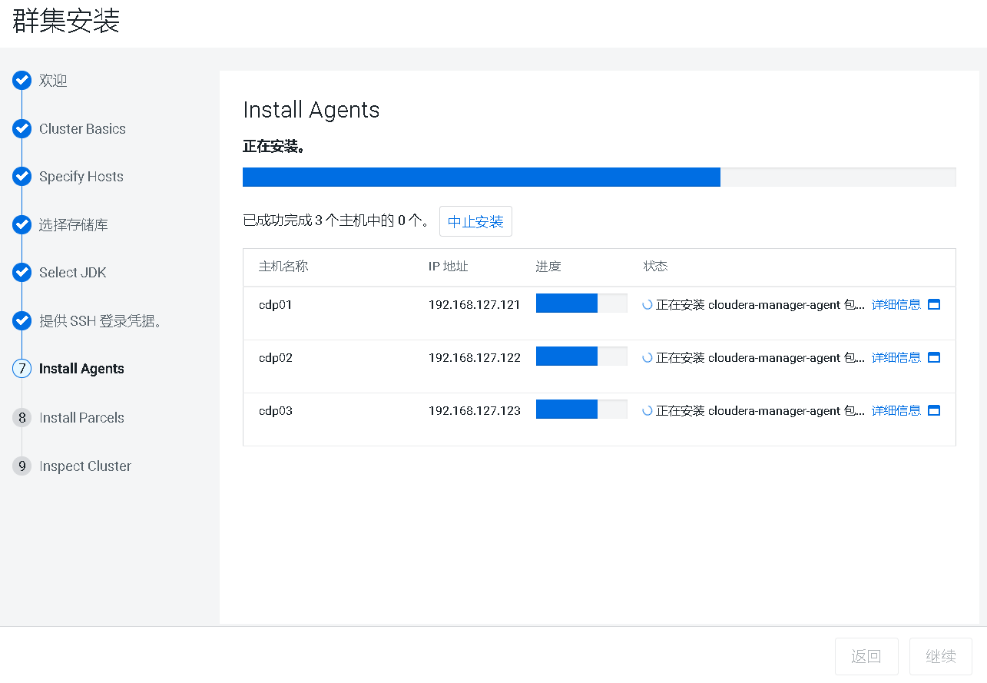Go to the 欢迎 wizard step

53,81
